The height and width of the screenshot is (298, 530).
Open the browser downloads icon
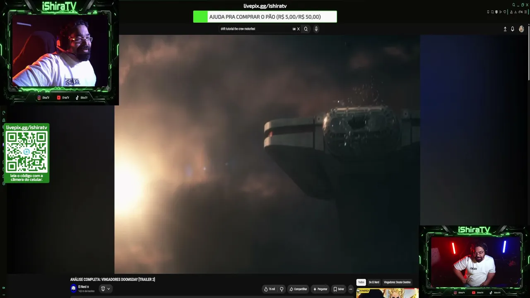pos(516,12)
